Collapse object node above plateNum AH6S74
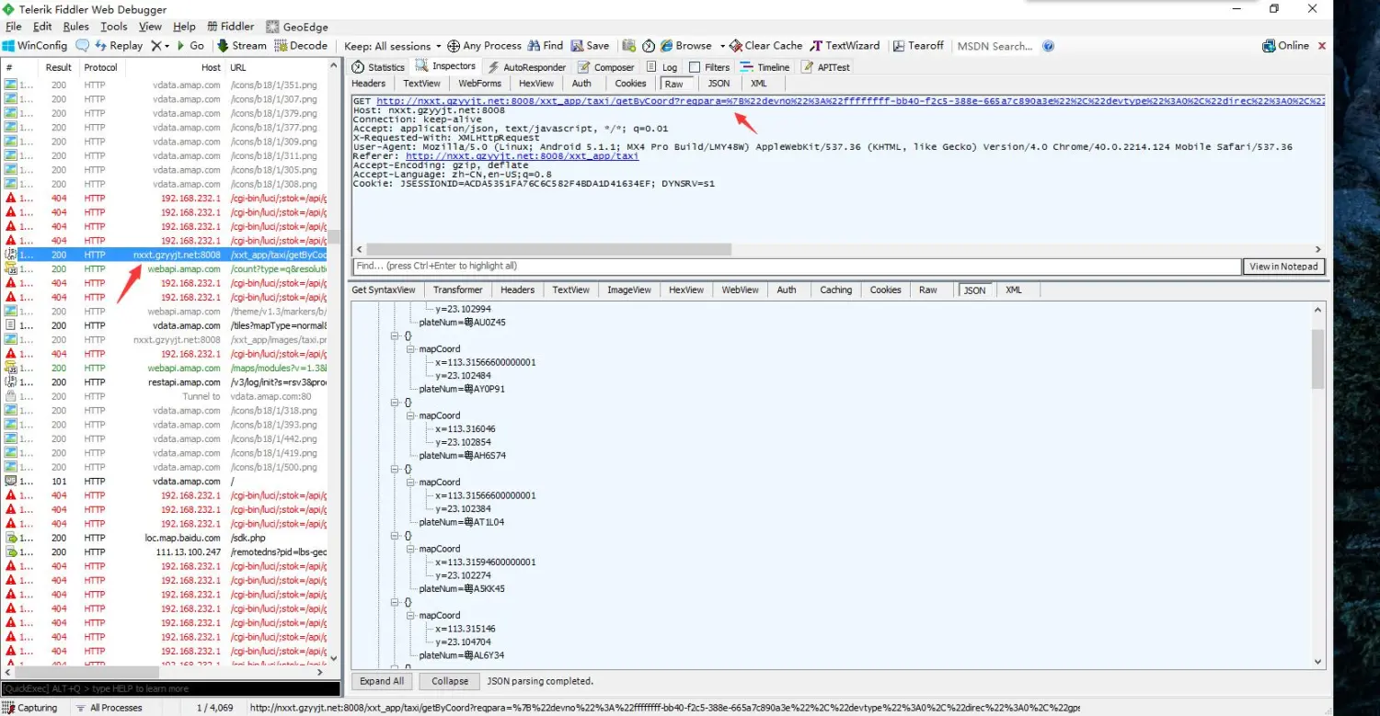The height and width of the screenshot is (716, 1380). coord(396,403)
